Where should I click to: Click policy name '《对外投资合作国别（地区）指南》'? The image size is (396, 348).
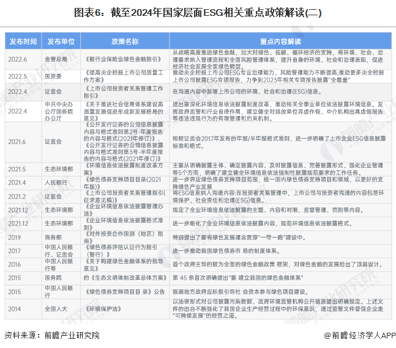124,237
